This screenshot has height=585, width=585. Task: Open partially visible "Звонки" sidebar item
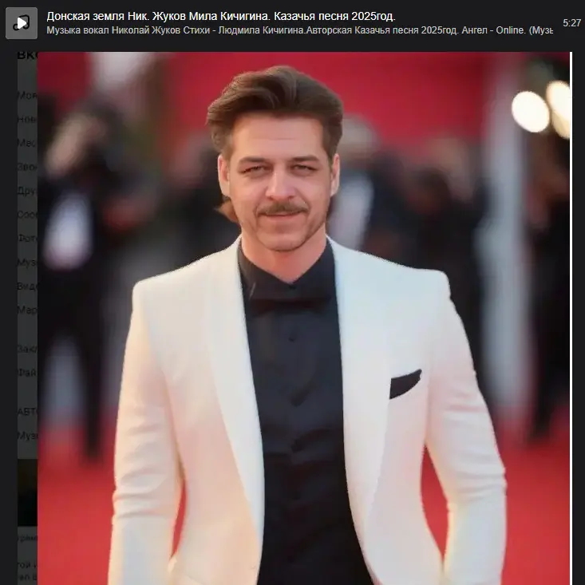pyautogui.click(x=26, y=167)
